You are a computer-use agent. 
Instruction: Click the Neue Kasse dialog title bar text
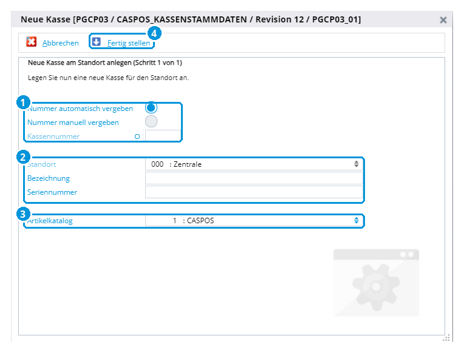(191, 19)
